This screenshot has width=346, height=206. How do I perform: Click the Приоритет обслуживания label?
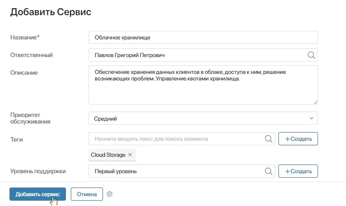pos(30,118)
